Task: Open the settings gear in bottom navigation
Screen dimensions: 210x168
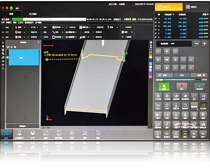Action: [72, 133]
